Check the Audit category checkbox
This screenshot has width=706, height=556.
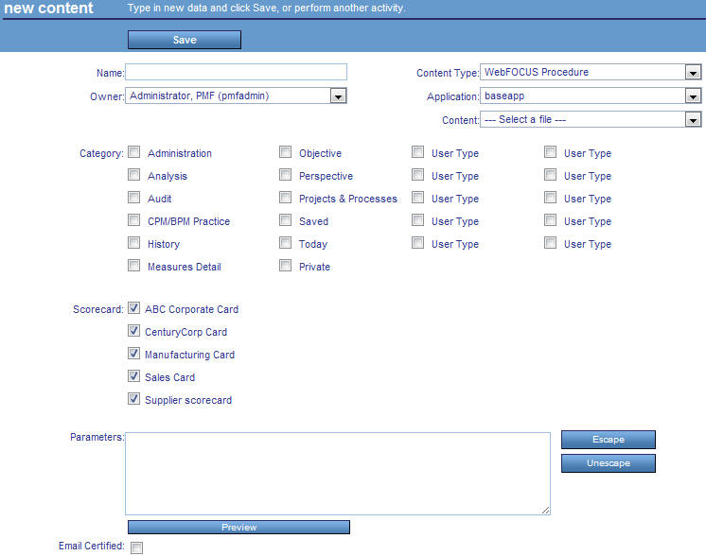pos(133,198)
